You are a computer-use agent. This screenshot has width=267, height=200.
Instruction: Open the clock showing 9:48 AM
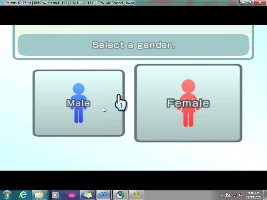point(254,195)
